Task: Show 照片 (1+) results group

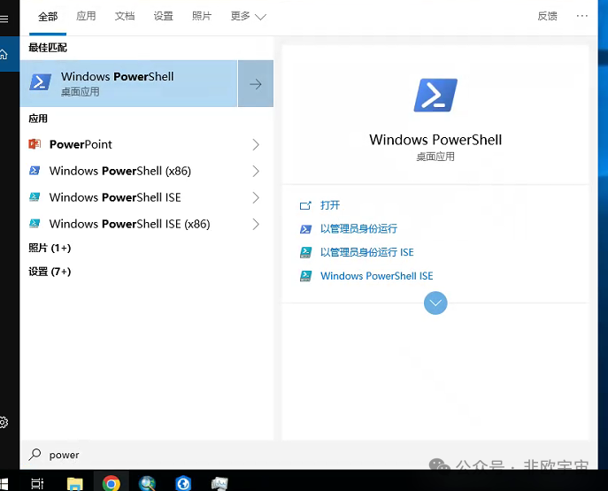Action: (x=50, y=248)
